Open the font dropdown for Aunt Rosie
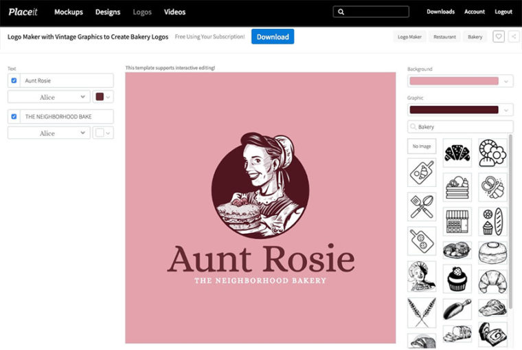Image resolution: width=522 pixels, height=350 pixels. 49,98
